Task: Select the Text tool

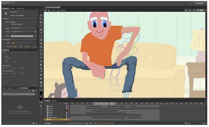Action: (41, 33)
